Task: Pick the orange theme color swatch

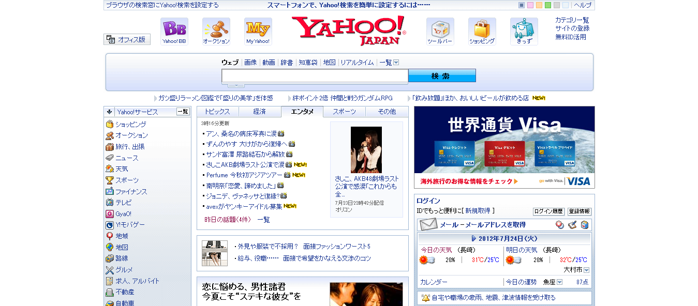Action: pyautogui.click(x=539, y=5)
